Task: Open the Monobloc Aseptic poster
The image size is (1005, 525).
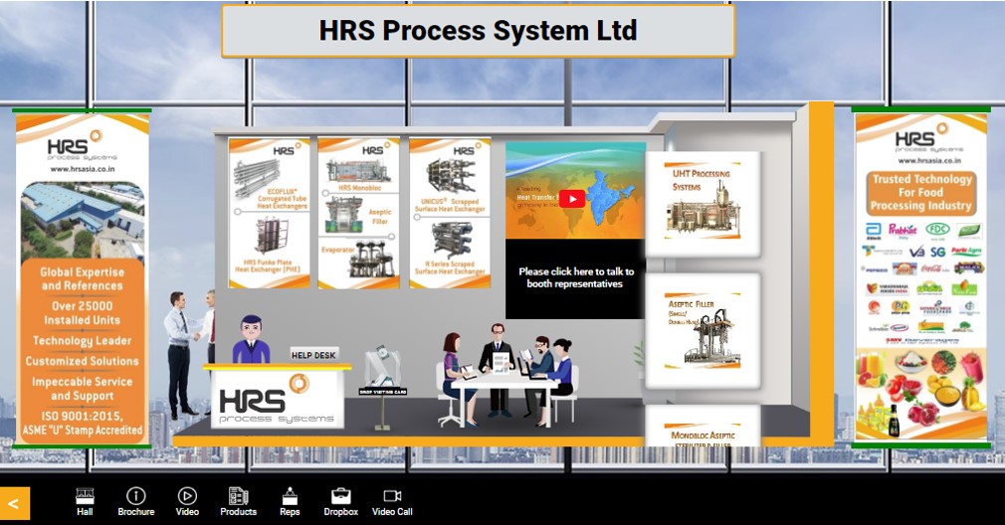Action: click(x=703, y=427)
